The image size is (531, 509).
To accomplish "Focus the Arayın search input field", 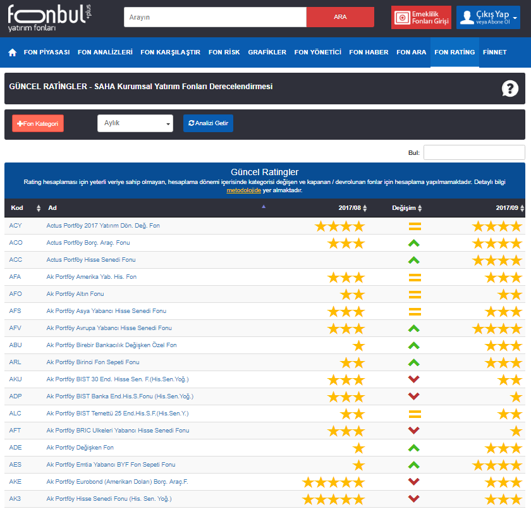I will (x=216, y=17).
